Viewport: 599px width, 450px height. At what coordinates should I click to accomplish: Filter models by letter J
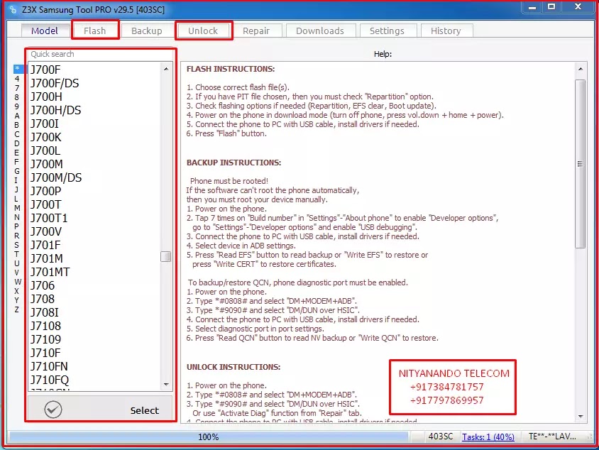[17, 190]
